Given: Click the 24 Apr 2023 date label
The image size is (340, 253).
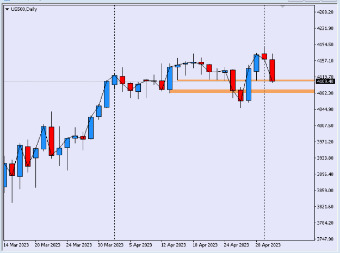Looking at the screenshot, I should point(236,245).
